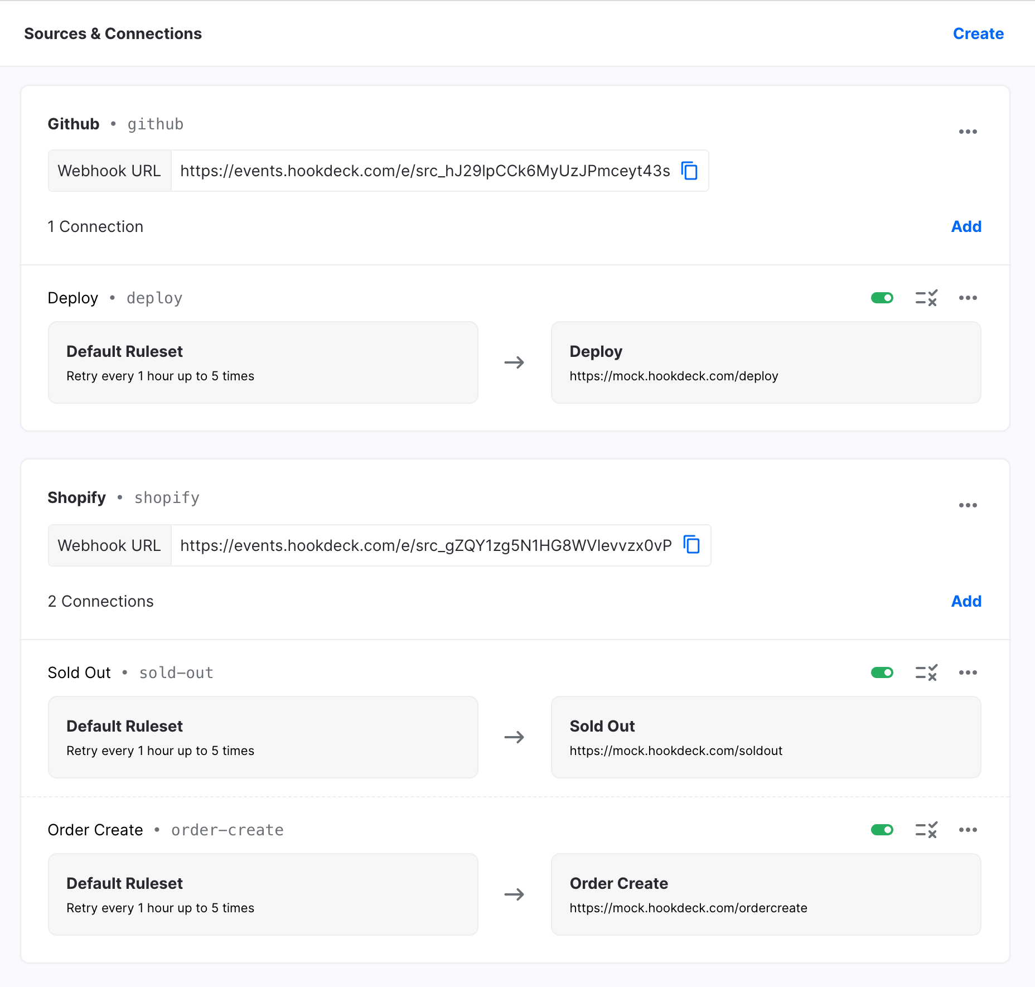Open Order Create connection three-dot menu

click(968, 830)
